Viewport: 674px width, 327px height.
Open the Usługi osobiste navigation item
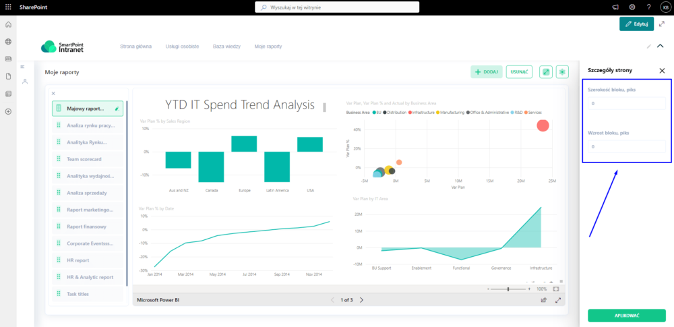(182, 47)
